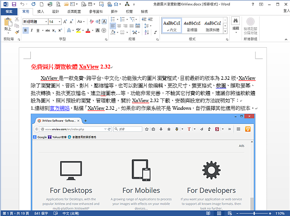Open print preview magnifier icon
The height and width of the screenshot is (216, 290).
click(58, 4)
